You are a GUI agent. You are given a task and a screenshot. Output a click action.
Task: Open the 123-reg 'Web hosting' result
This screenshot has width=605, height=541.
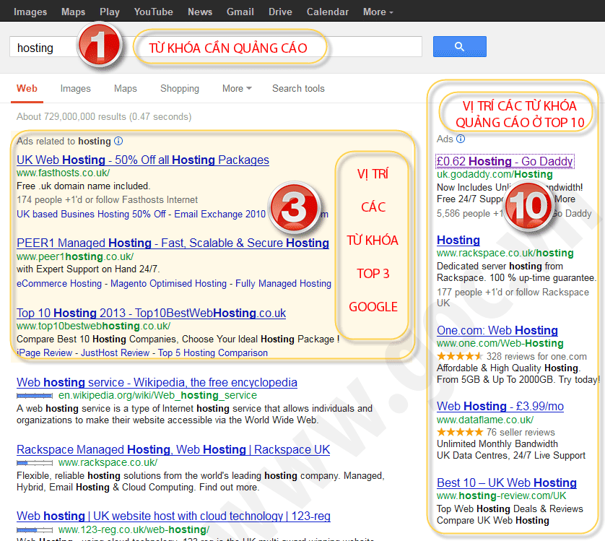coord(173,516)
